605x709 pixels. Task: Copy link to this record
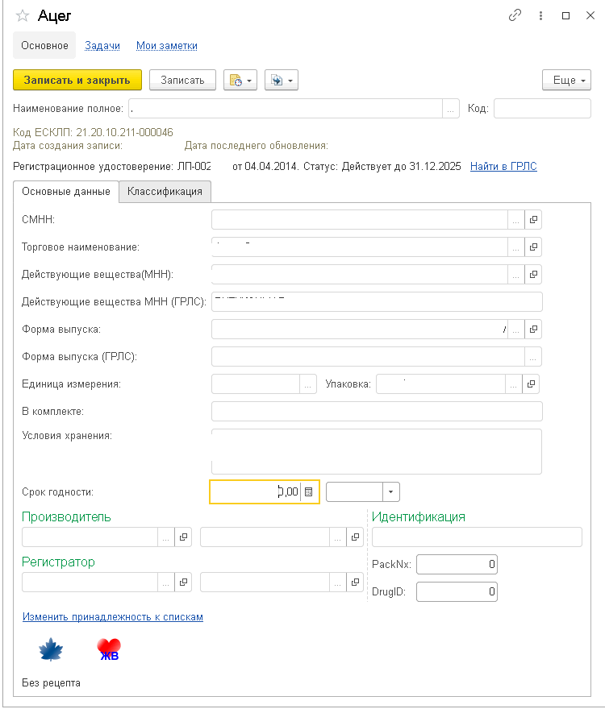click(515, 15)
